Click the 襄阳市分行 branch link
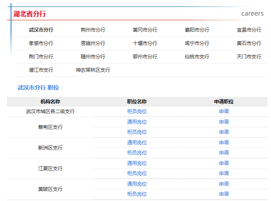Screen dimensions: 271x201 coord(197,30)
